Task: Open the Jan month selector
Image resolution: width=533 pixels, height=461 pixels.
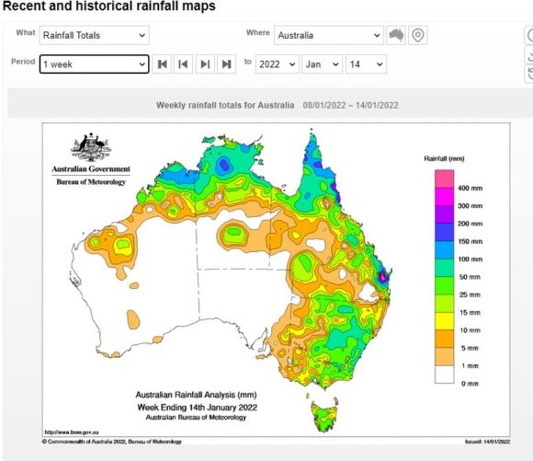Action: (322, 64)
